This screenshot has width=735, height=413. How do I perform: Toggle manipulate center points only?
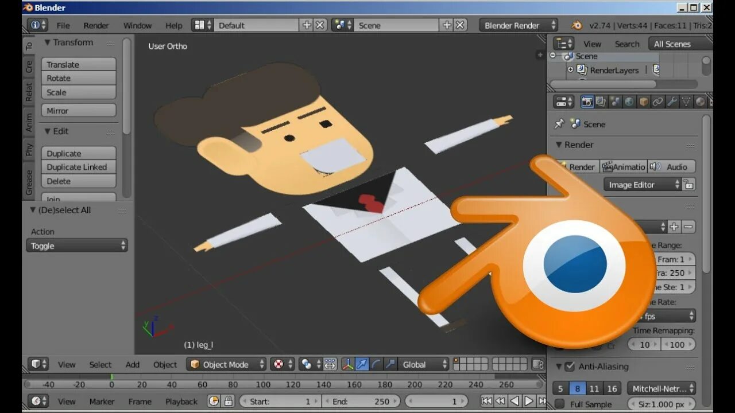coord(330,364)
